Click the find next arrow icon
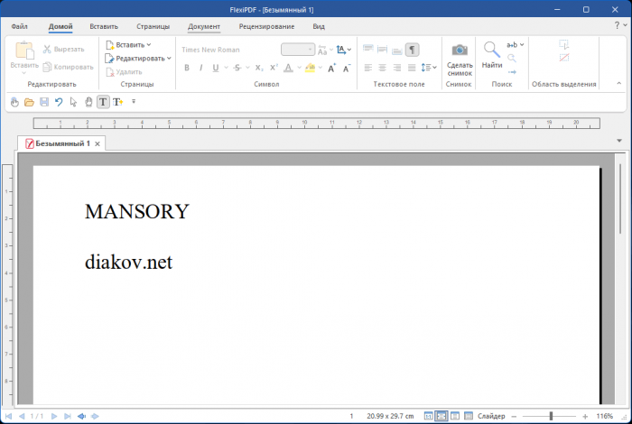The width and height of the screenshot is (632, 424). [512, 72]
